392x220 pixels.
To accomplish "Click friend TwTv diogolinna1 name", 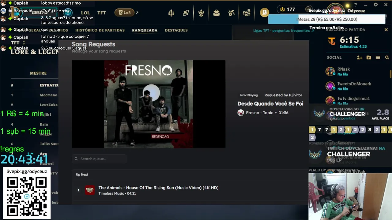I will pos(353,99).
